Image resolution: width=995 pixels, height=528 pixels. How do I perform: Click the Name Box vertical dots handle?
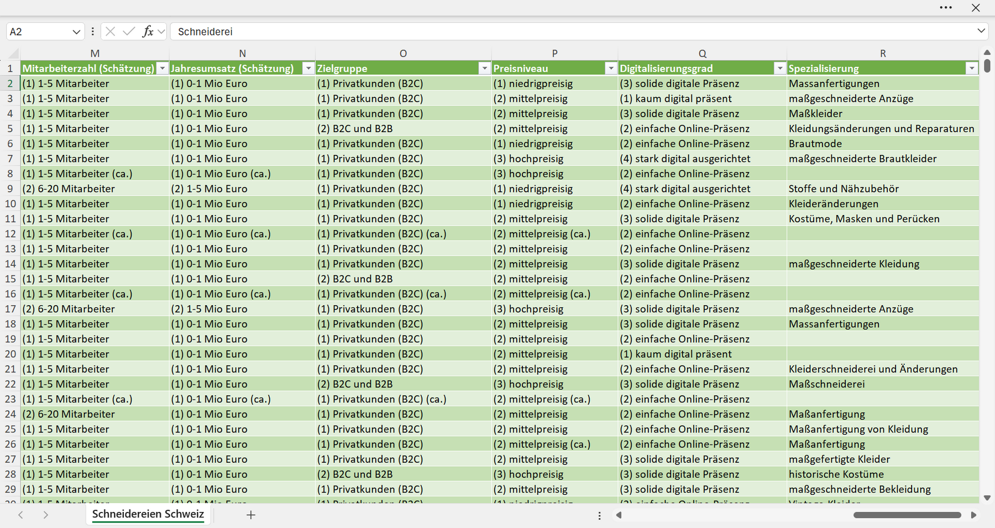click(92, 32)
